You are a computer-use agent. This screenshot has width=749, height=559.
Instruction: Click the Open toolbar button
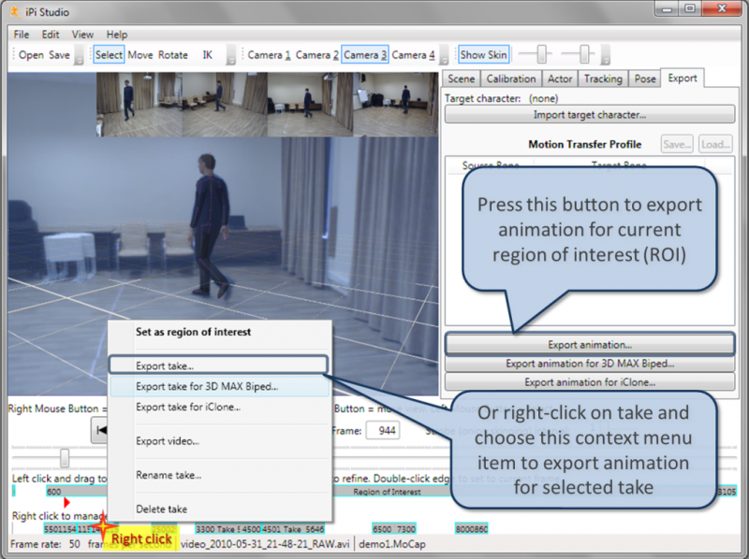click(x=31, y=55)
